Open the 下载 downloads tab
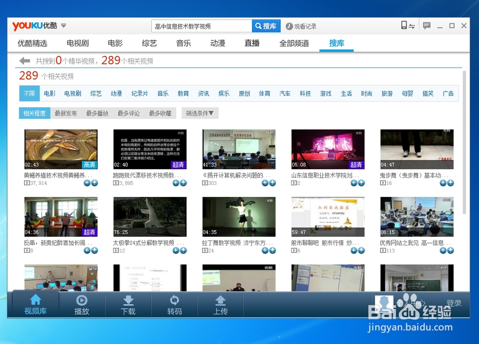The height and width of the screenshot is (344, 479). point(128,304)
